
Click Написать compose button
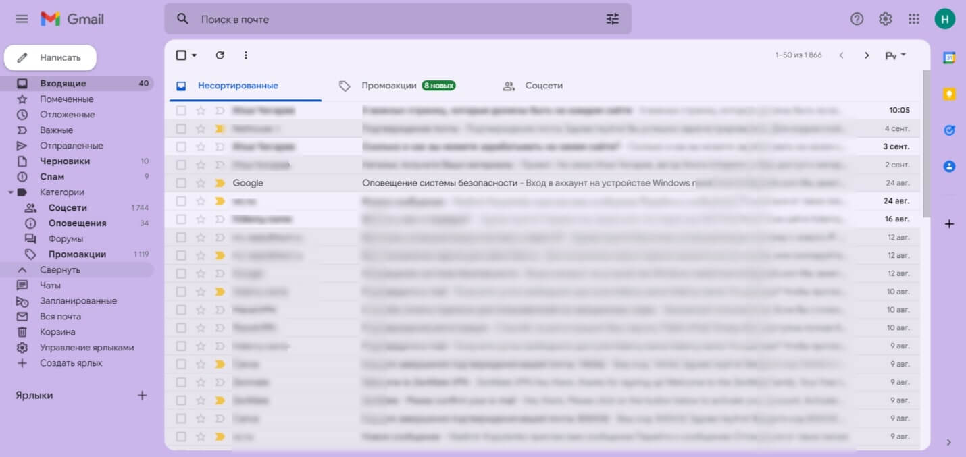click(x=50, y=57)
